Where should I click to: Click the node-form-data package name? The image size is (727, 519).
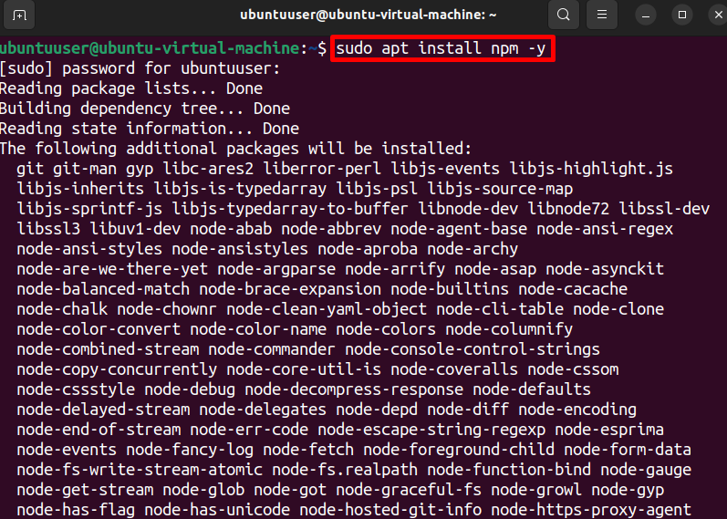click(628, 450)
